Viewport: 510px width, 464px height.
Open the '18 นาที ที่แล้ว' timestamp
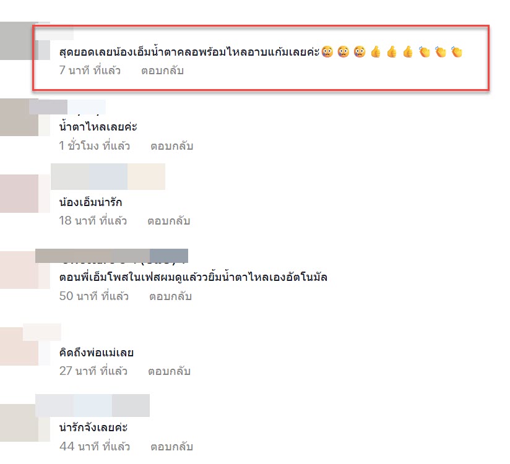(x=93, y=221)
